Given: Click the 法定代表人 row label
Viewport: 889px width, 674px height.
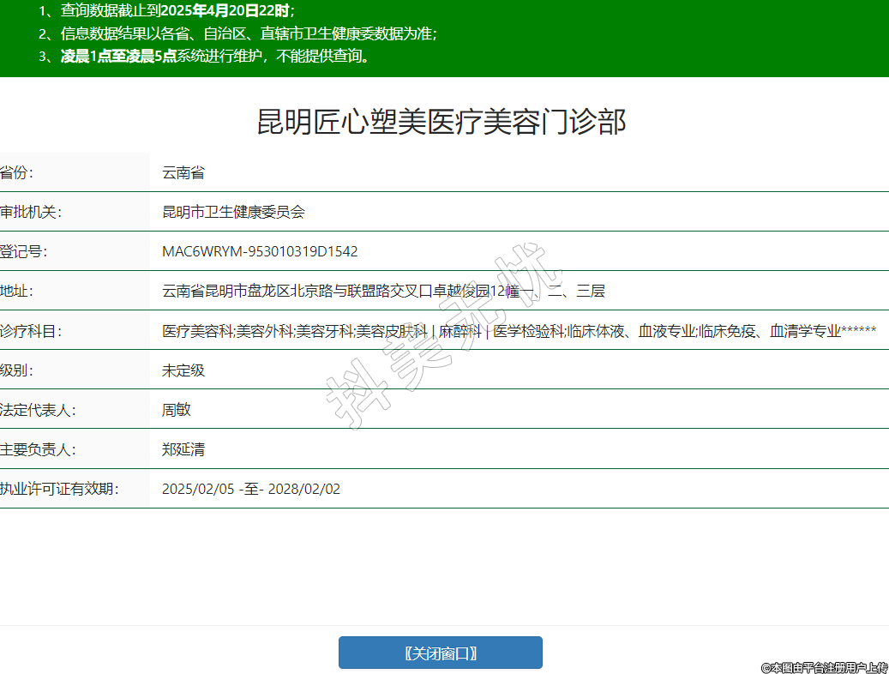Looking at the screenshot, I should (39, 410).
